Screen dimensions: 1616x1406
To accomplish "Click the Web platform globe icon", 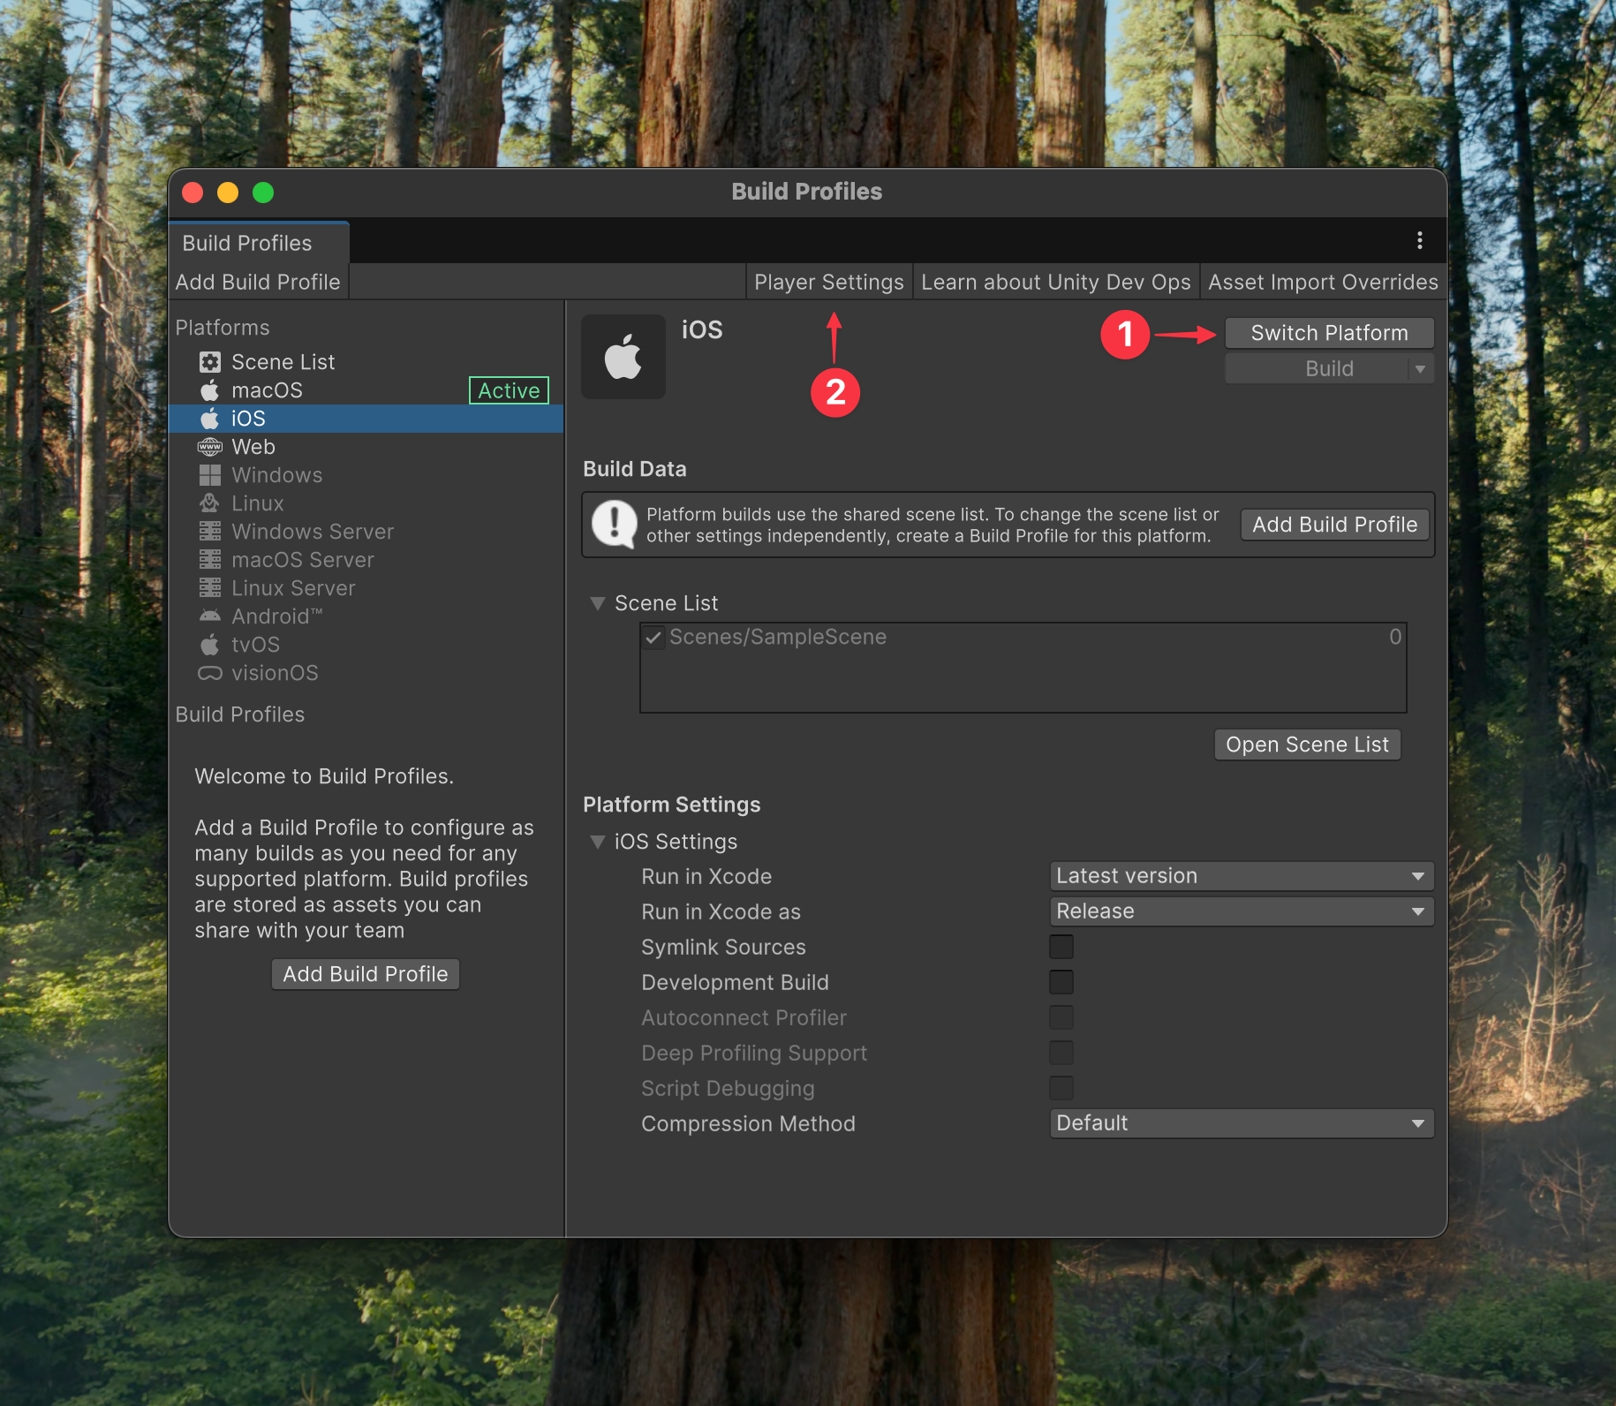I will point(210,447).
